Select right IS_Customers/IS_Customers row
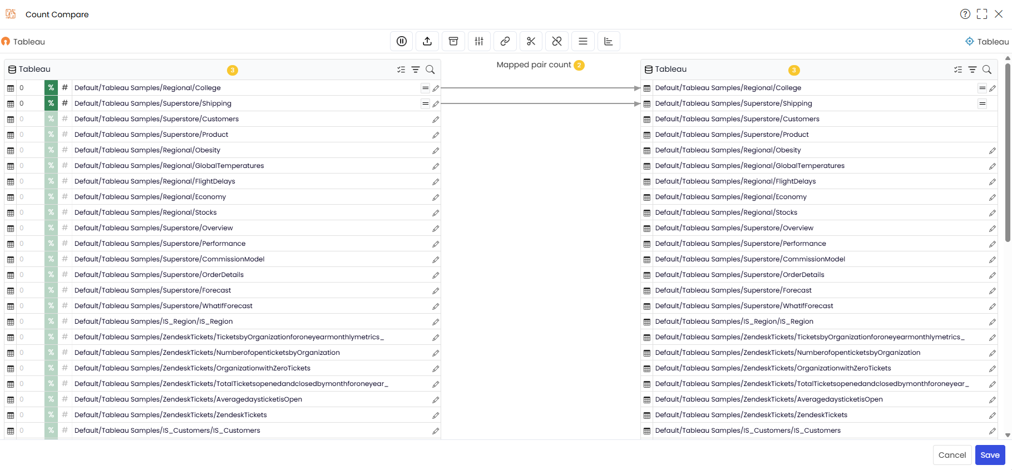Image resolution: width=1012 pixels, height=470 pixels. 819,431
